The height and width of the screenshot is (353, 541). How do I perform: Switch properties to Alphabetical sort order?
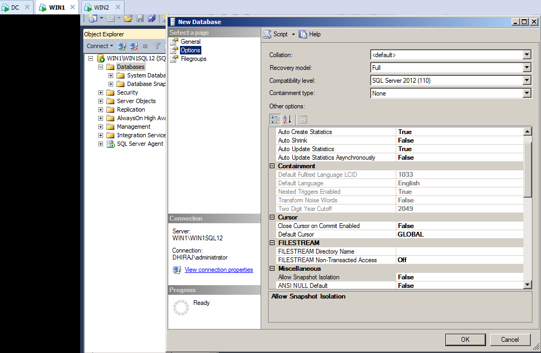tap(287, 119)
